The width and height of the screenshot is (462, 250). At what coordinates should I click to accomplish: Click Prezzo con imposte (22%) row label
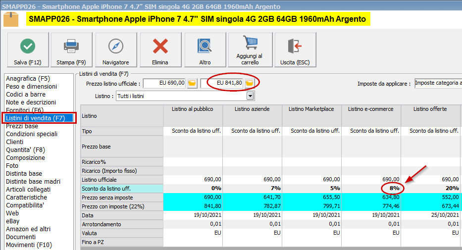(x=122, y=206)
